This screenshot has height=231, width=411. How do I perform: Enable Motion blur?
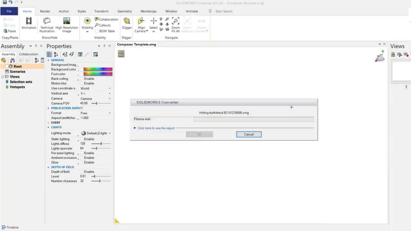(82, 83)
